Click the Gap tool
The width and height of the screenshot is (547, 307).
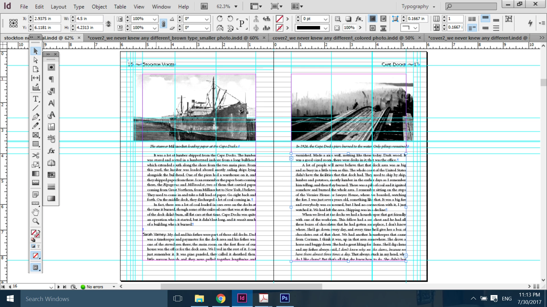point(35,78)
